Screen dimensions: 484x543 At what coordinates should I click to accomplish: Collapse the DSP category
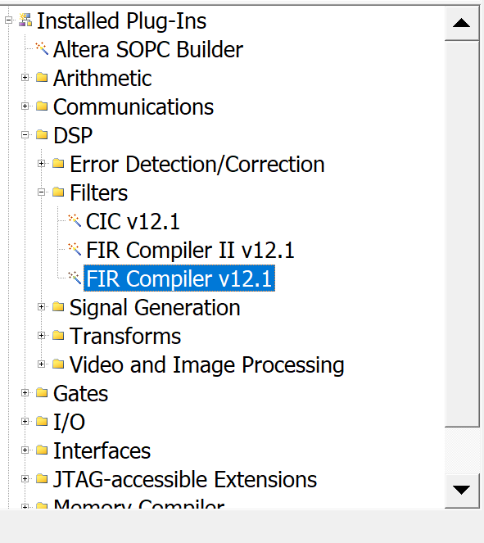point(25,134)
